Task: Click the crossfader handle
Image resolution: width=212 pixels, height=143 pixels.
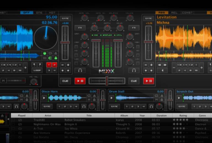Action: tap(107, 81)
